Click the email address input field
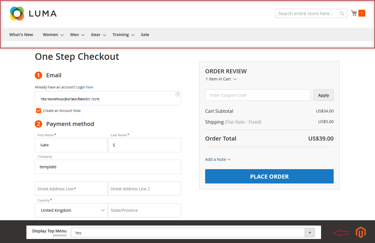 click(x=108, y=98)
